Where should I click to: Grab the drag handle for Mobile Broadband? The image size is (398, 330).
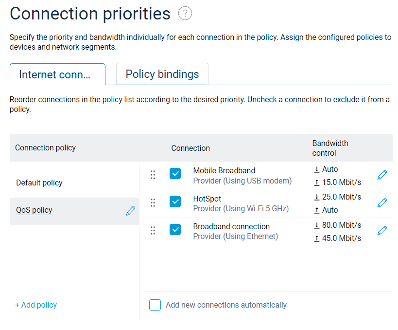153,174
